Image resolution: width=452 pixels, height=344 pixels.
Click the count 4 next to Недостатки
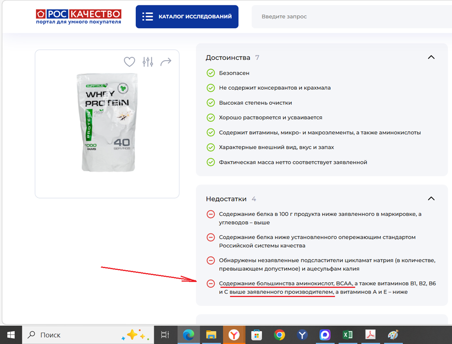[254, 199]
